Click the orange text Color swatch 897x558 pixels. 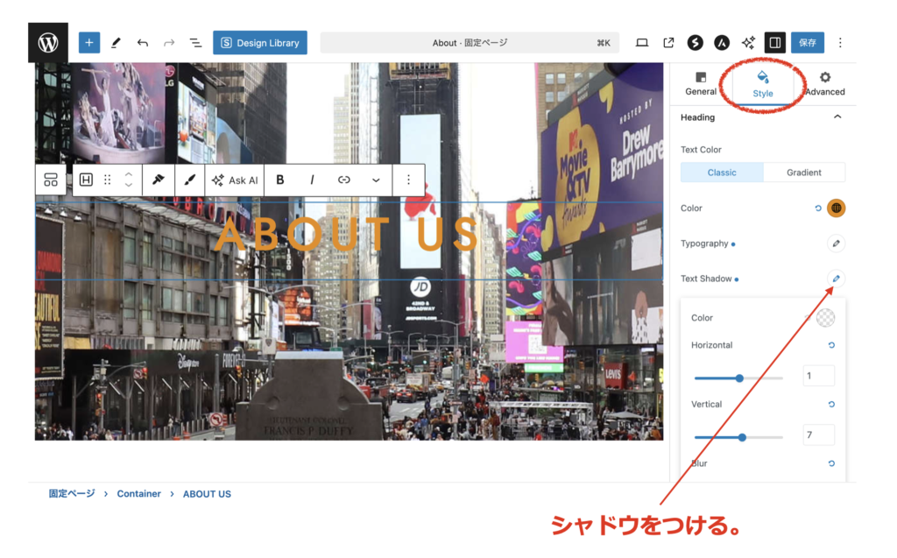click(x=837, y=208)
